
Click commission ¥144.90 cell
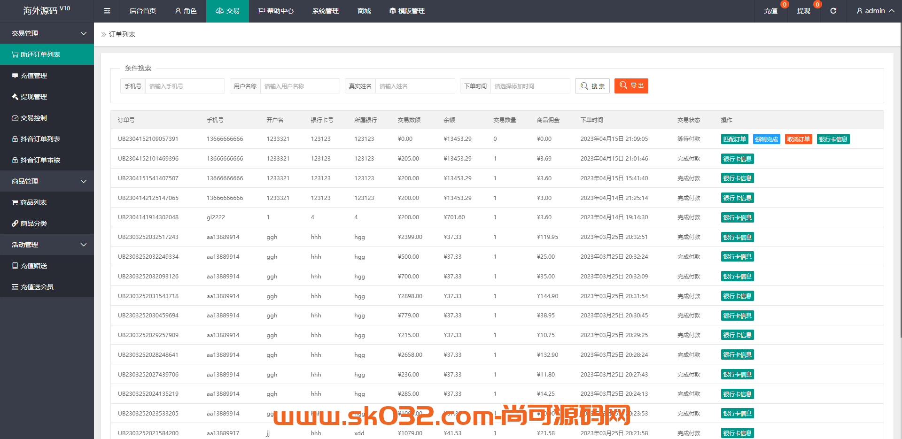pos(548,296)
